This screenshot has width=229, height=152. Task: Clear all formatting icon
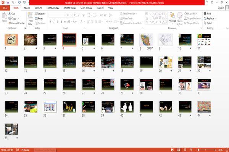pyautogui.click(x=83, y=15)
